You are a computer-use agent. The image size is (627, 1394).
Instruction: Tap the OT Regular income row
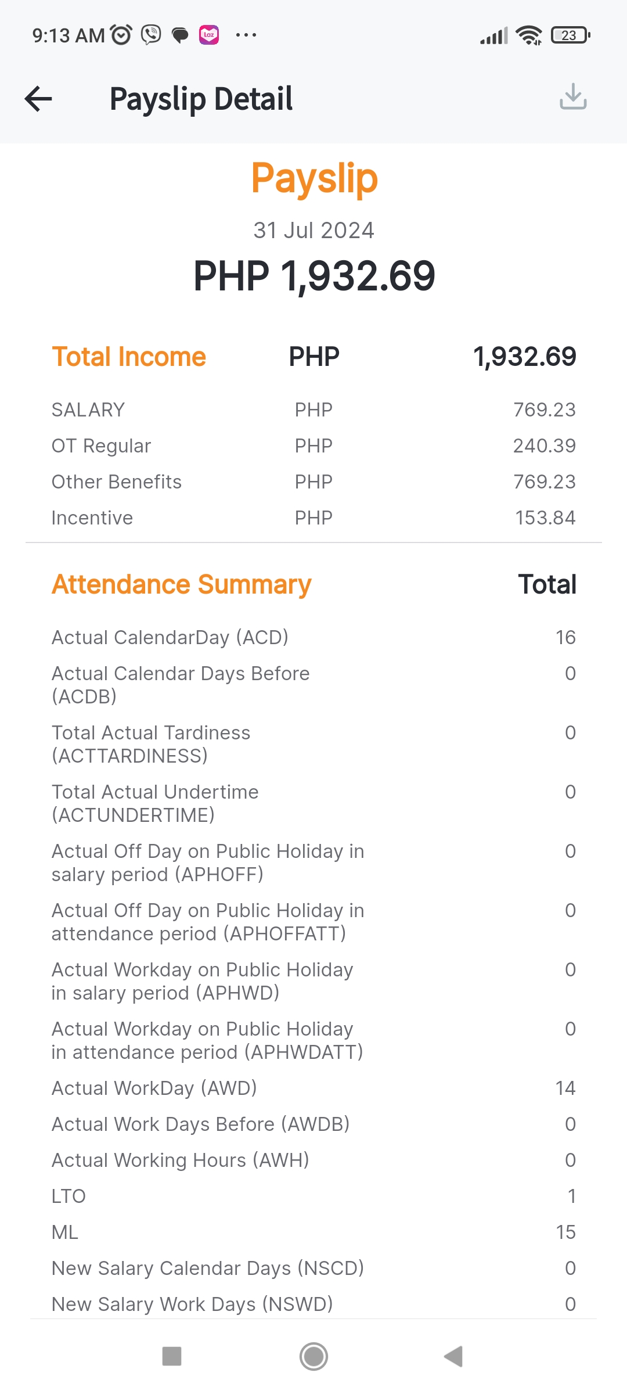coord(313,446)
